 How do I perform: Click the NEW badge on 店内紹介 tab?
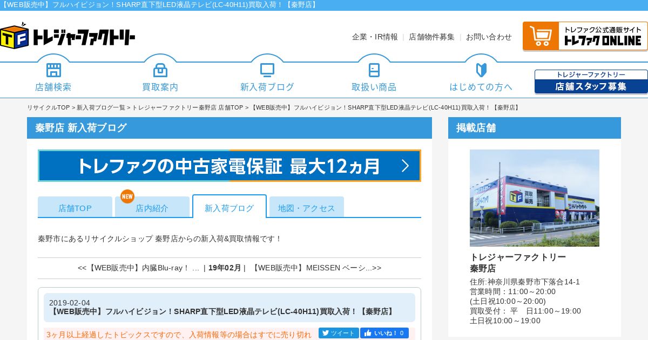127,196
